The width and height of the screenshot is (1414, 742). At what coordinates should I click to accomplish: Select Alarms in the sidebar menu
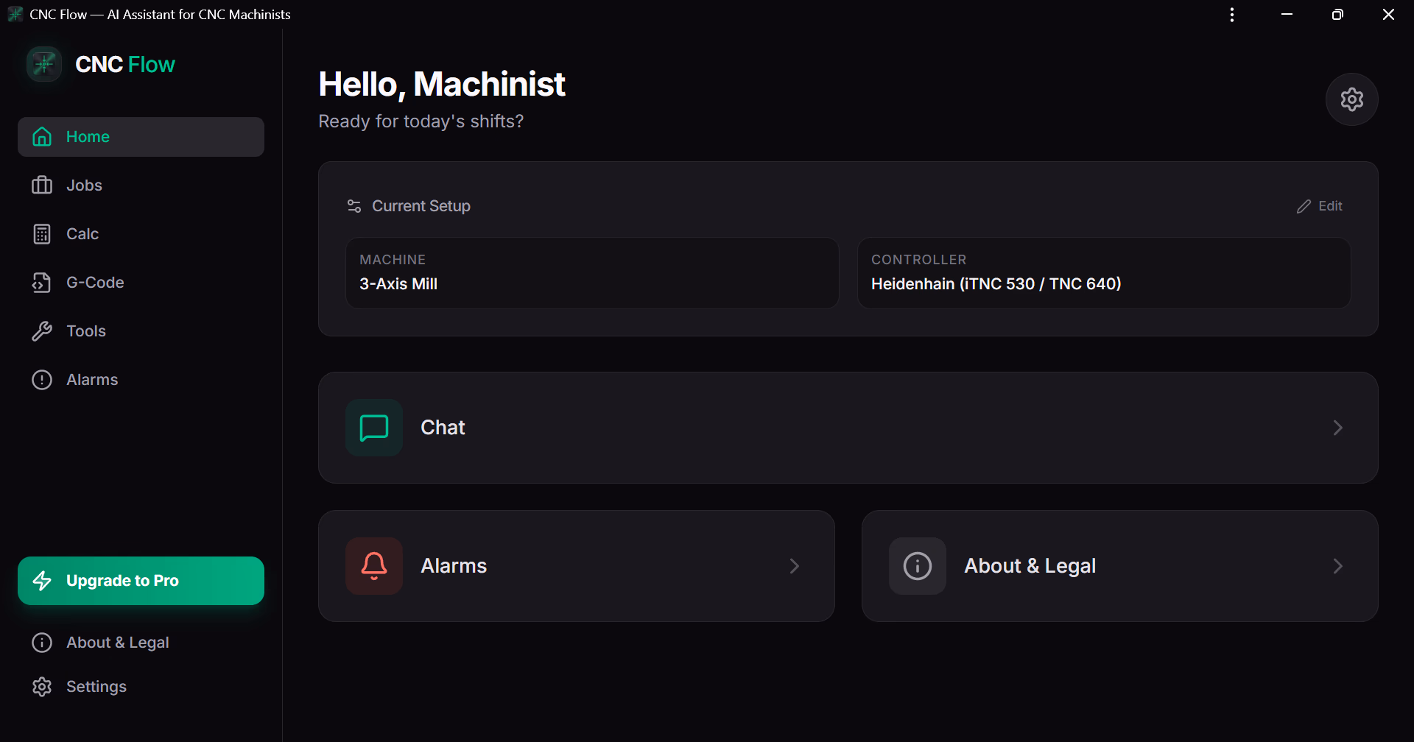click(x=141, y=380)
